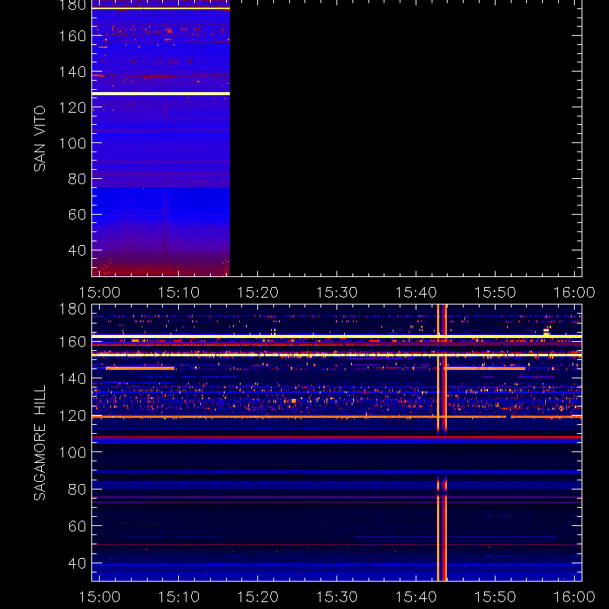Select the 140 tick label on SAN VITO plot
The width and height of the screenshot is (609, 609).
[x=72, y=72]
